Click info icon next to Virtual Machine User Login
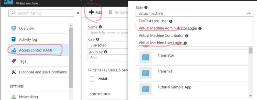 [x=185, y=43]
